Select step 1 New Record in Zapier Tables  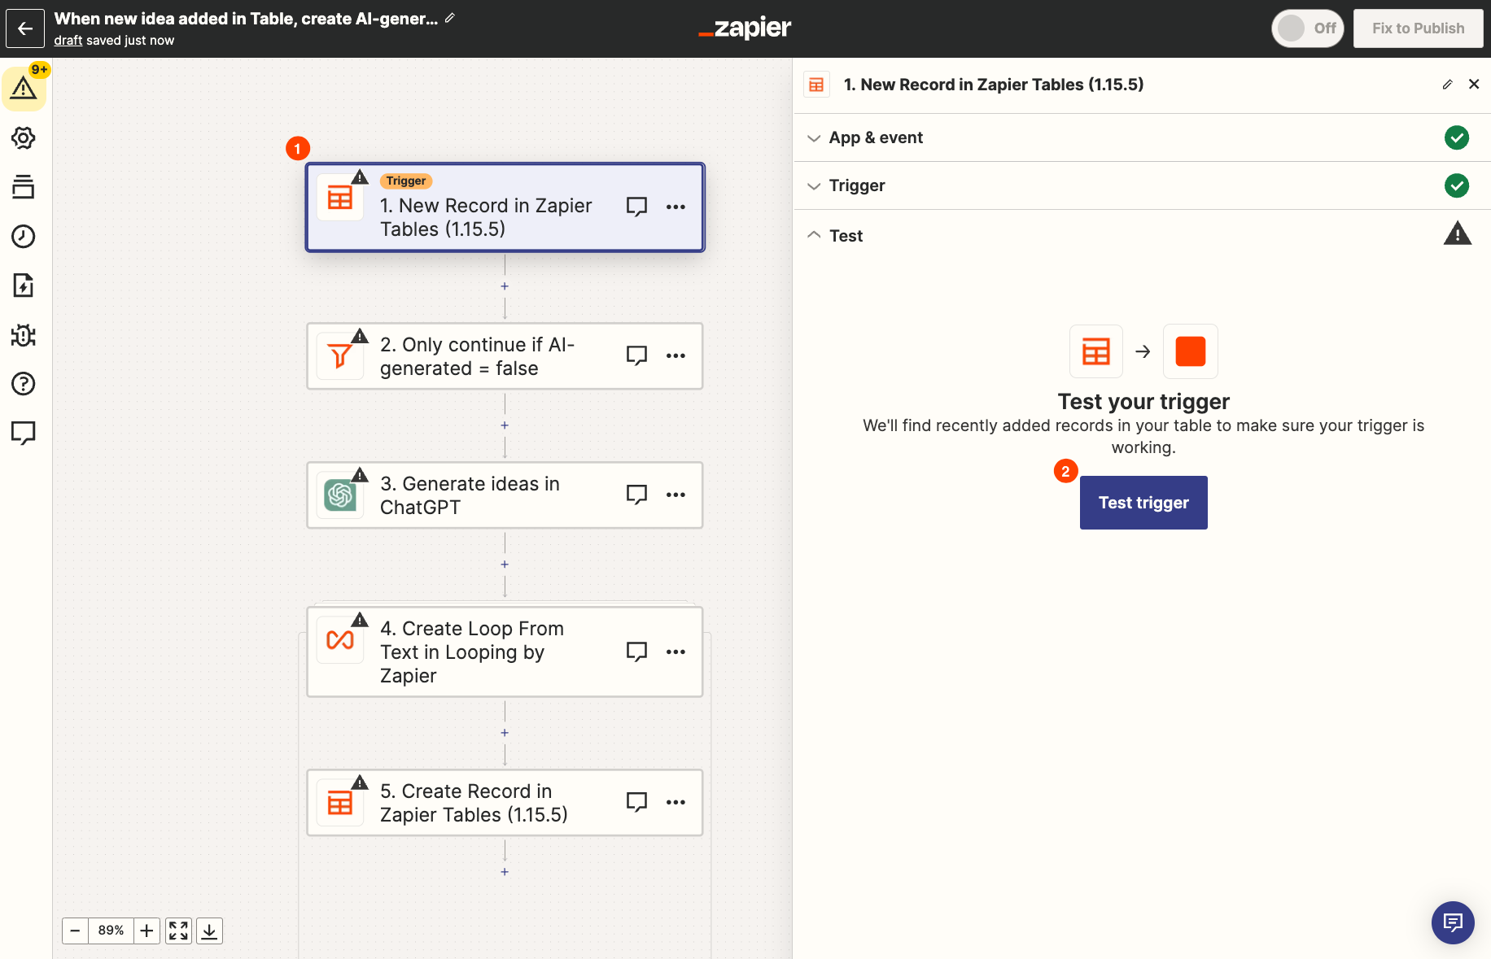[505, 207]
